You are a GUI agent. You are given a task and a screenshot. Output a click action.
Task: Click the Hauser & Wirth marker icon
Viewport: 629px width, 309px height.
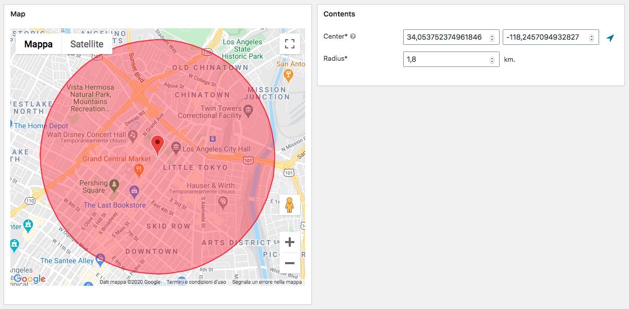223,202
